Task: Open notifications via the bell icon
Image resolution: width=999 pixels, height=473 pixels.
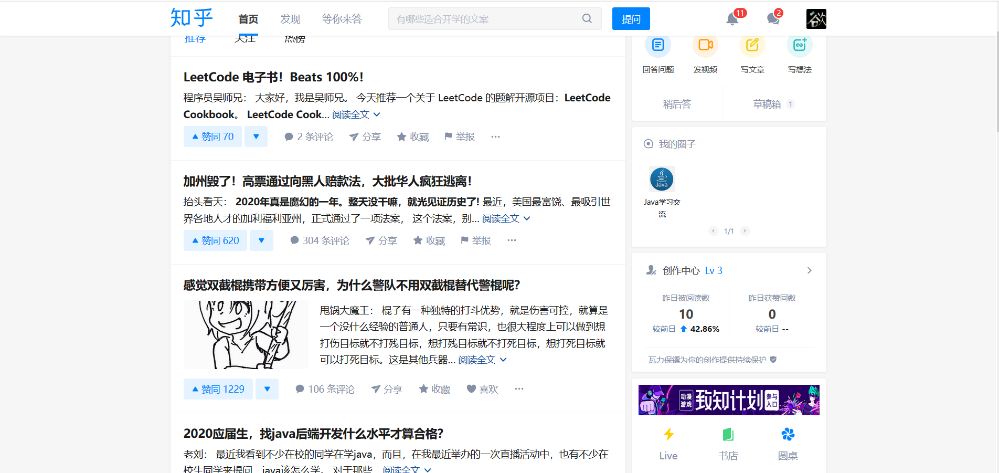Action: coord(732,19)
